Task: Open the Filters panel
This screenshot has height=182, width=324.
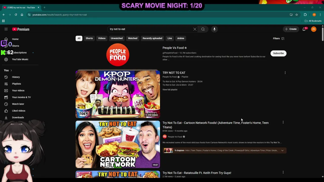Action: point(279,38)
